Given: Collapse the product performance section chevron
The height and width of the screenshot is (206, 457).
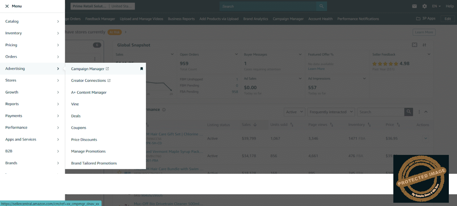Looking at the screenshot, I should [x=426, y=112].
